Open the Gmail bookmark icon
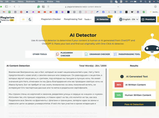 point(4,12)
